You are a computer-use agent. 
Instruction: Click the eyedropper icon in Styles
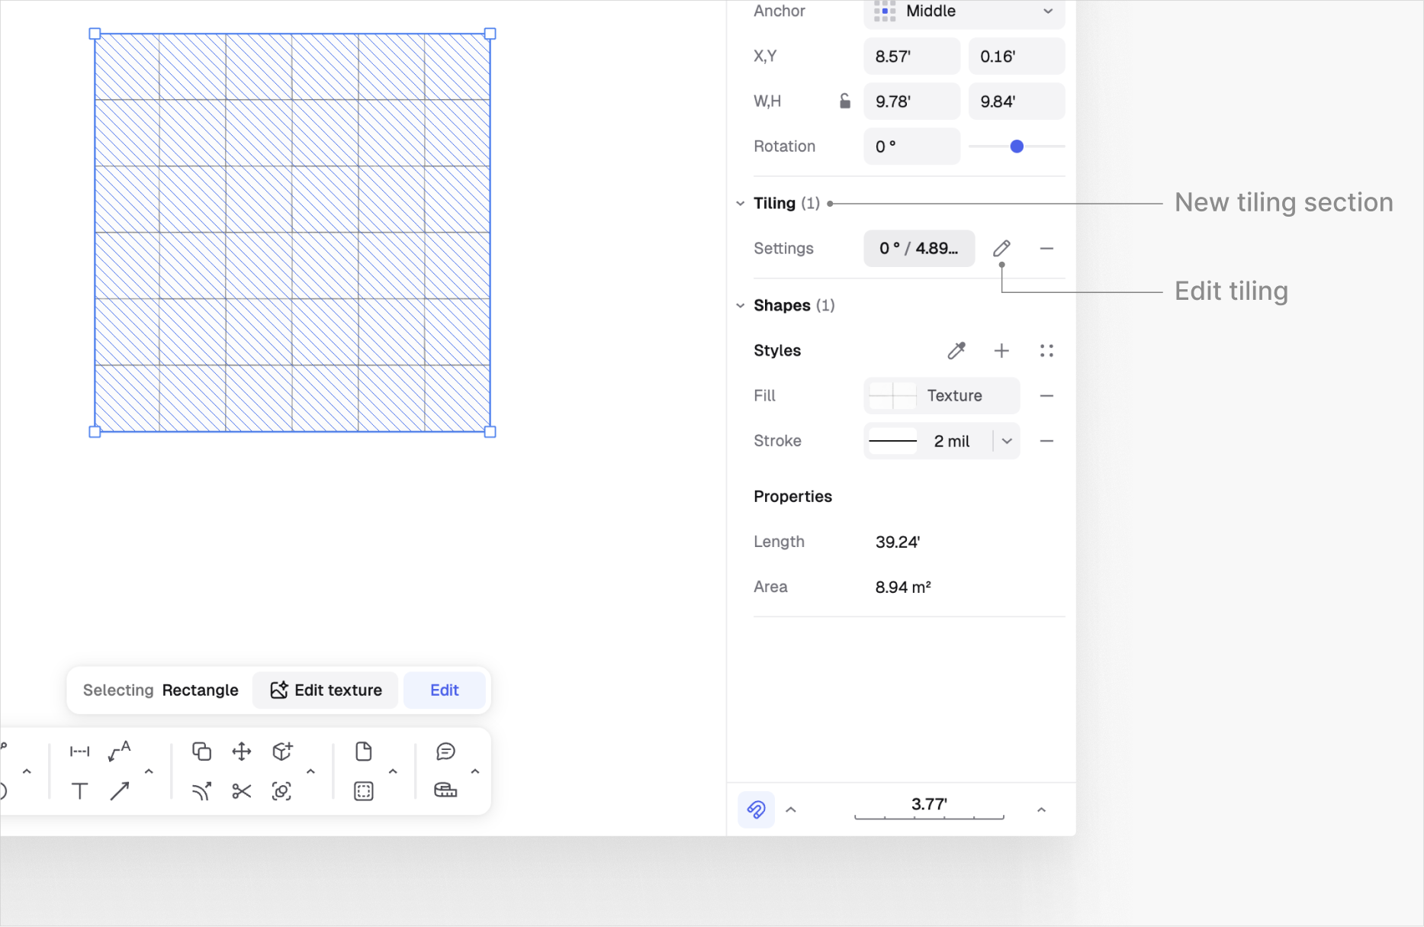(956, 350)
